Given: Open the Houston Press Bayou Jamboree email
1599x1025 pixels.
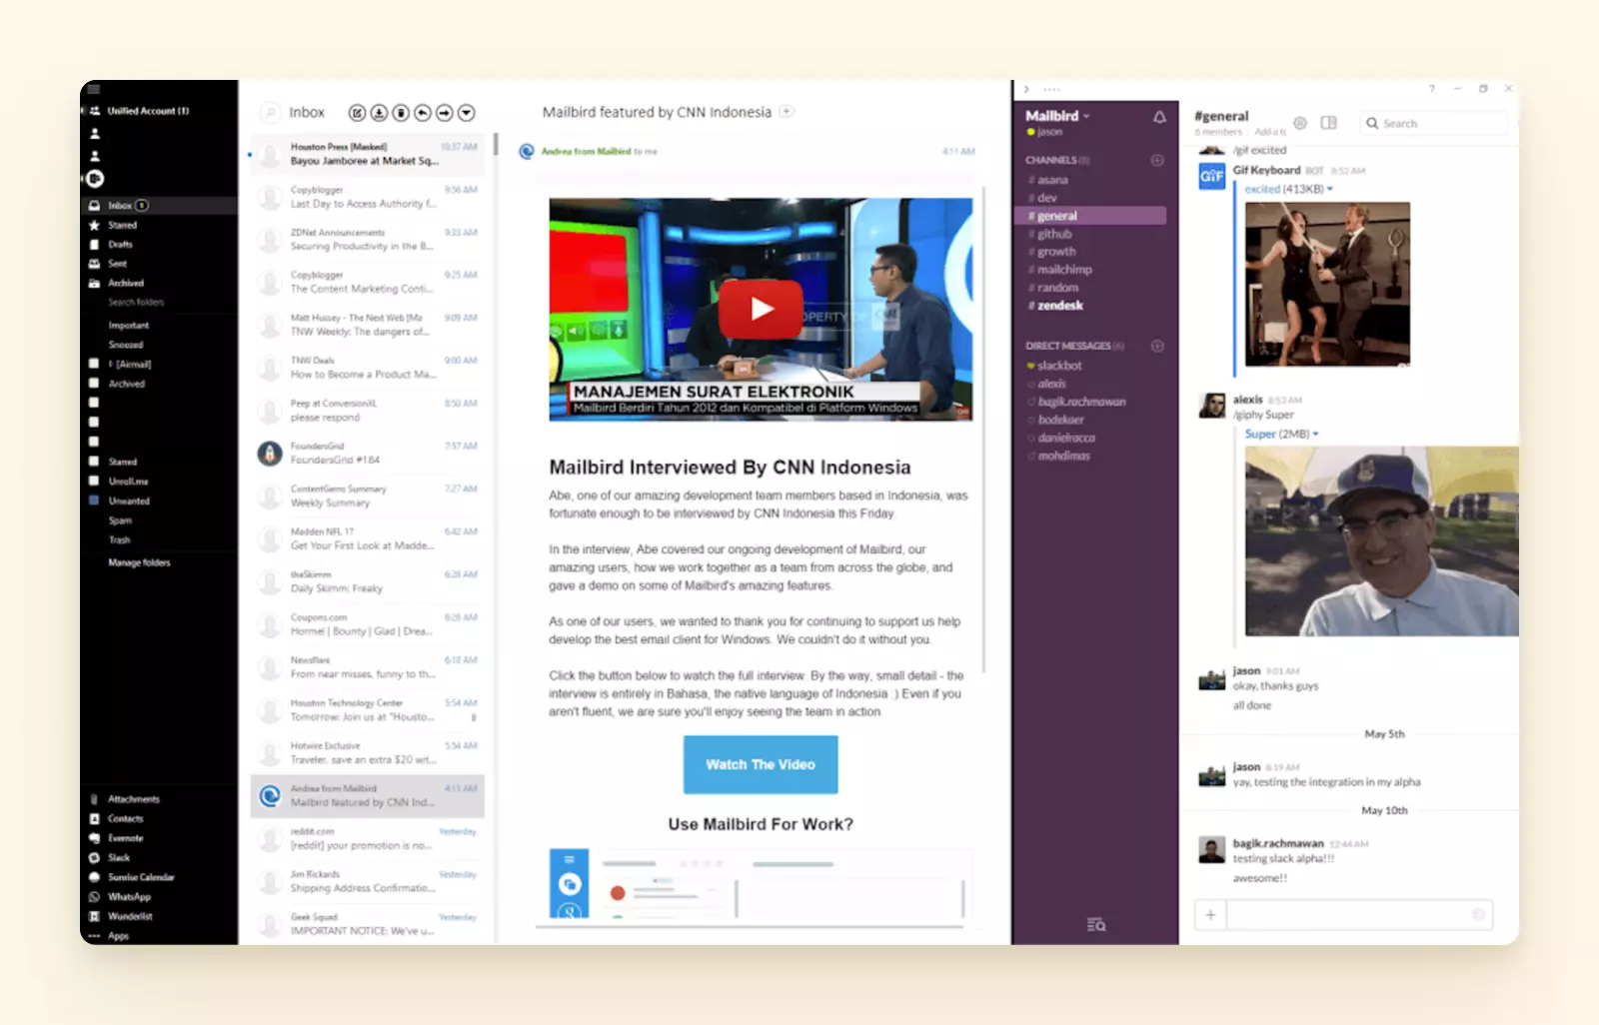Looking at the screenshot, I should (367, 154).
